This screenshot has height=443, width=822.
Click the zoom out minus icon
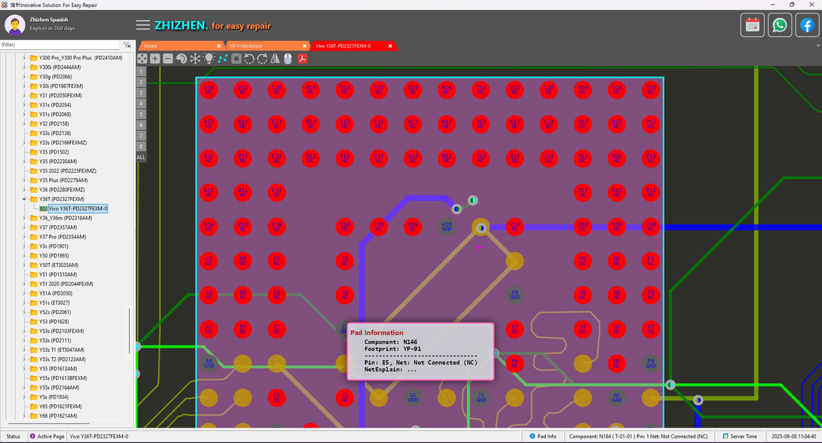click(168, 58)
